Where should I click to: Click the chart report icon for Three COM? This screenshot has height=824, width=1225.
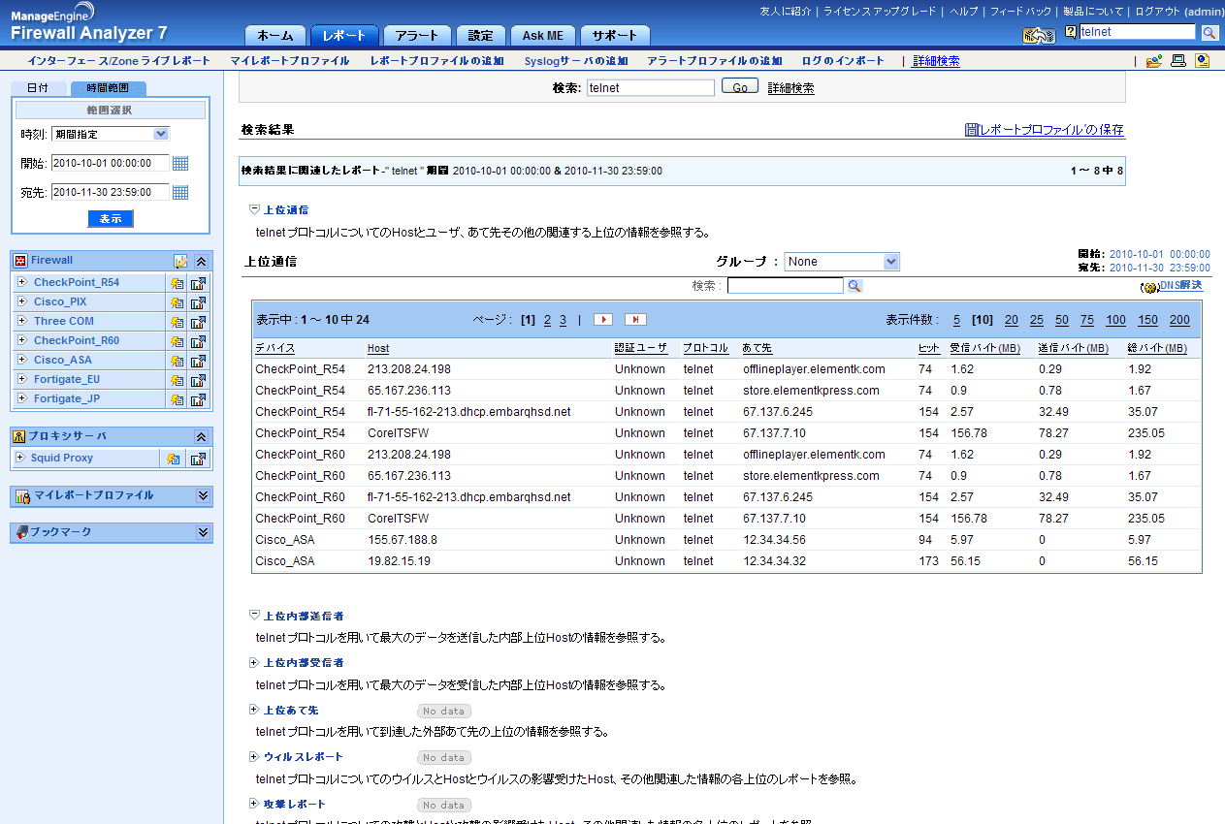tap(198, 322)
